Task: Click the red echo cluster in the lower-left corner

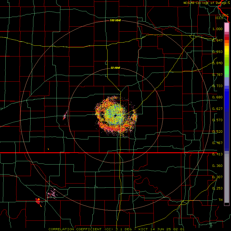Action: [x=38, y=201]
